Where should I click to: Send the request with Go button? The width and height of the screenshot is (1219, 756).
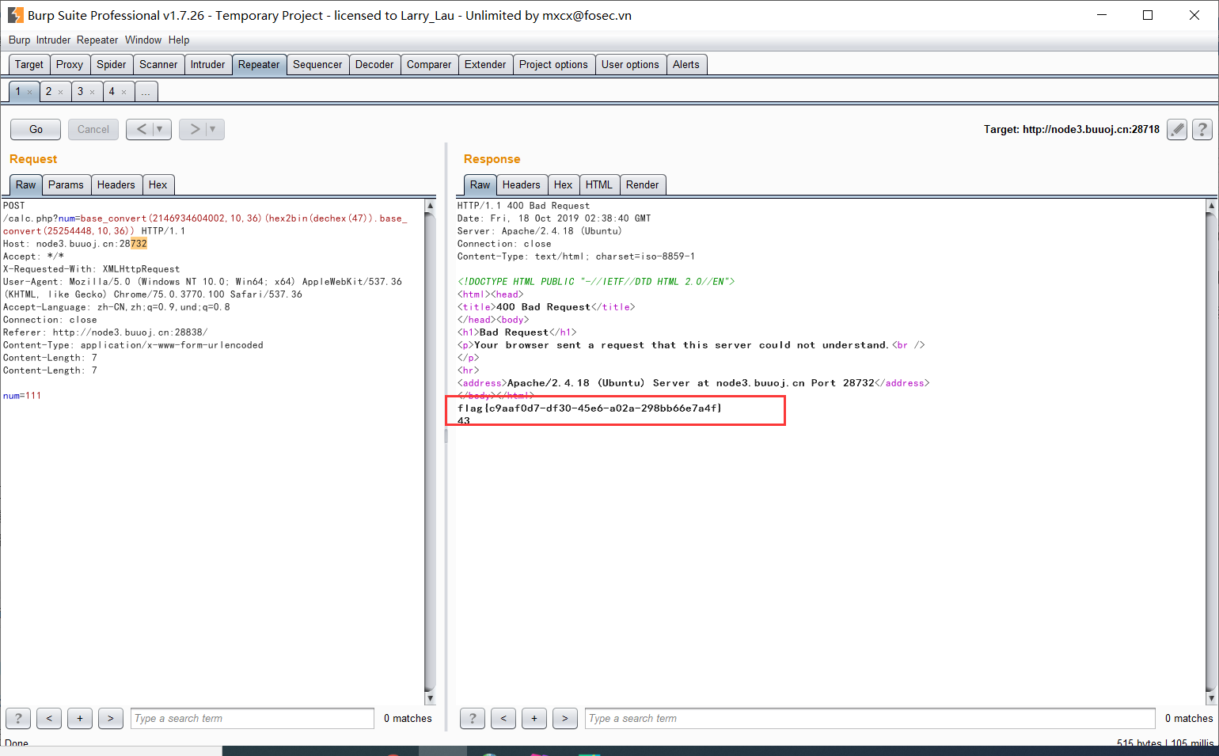click(36, 129)
